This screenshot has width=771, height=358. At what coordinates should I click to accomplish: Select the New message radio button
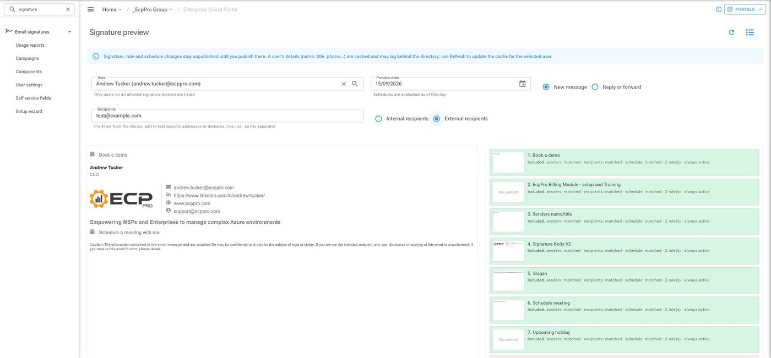546,87
